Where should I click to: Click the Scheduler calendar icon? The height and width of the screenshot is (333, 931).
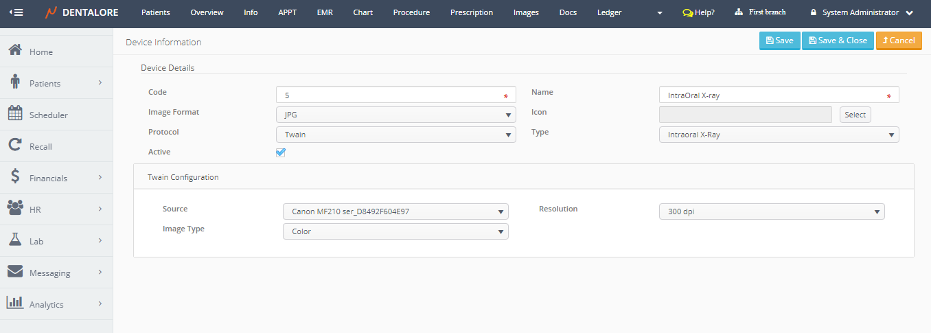tap(15, 114)
